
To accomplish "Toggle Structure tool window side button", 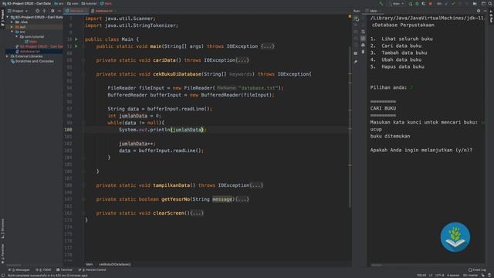I will (2, 229).
